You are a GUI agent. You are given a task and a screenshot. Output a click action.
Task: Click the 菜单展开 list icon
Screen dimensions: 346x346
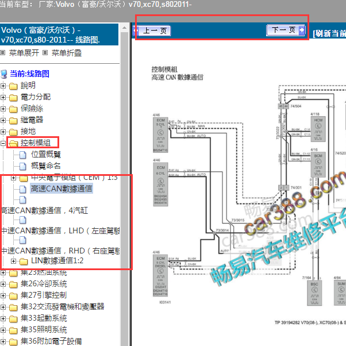click(x=3, y=53)
